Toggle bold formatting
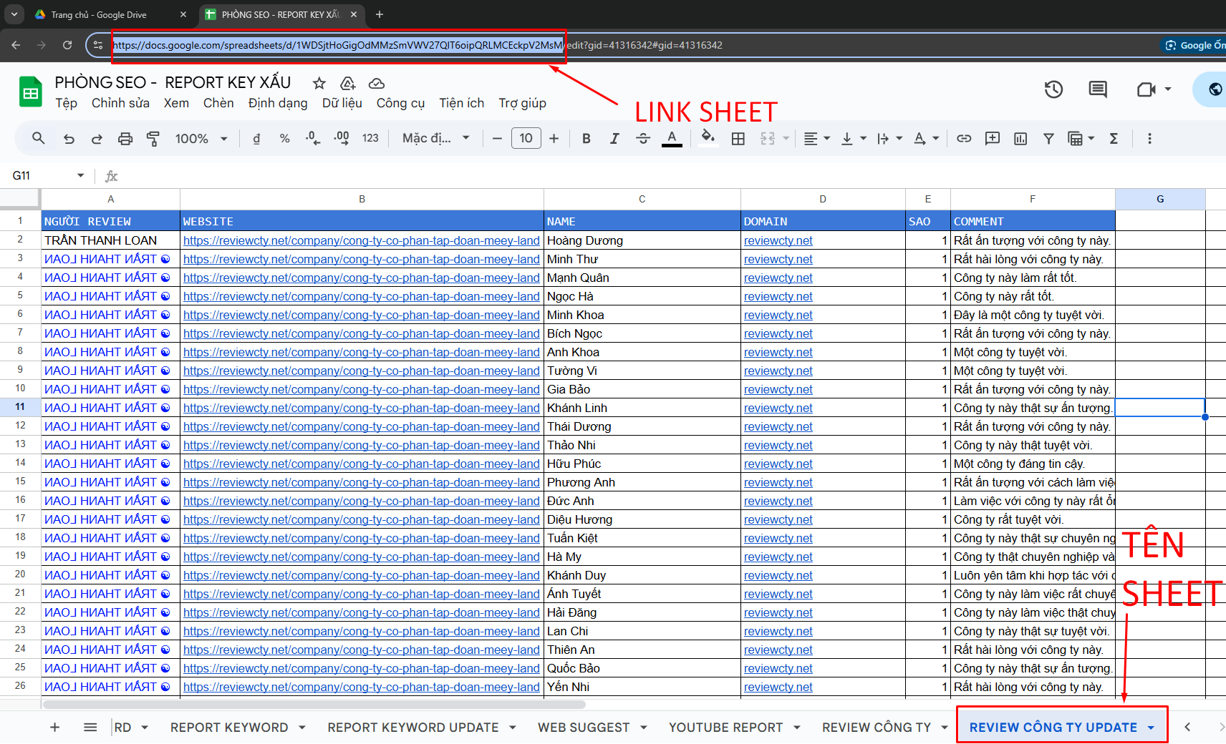This screenshot has width=1226, height=744. tap(586, 138)
